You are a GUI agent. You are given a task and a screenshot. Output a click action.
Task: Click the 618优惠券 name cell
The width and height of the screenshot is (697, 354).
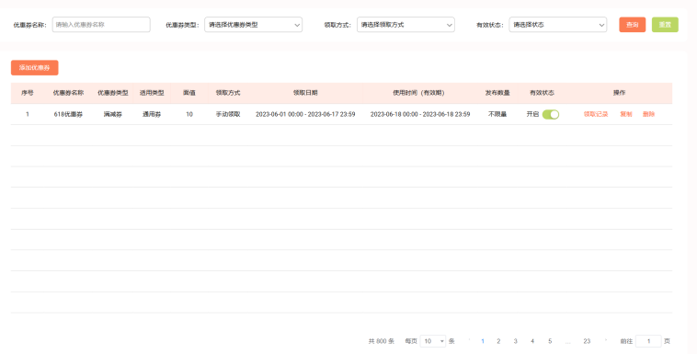click(68, 114)
